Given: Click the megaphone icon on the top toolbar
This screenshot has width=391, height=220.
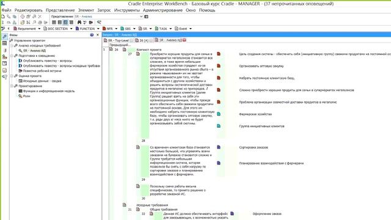Looking at the screenshot, I should click(x=99, y=23).
